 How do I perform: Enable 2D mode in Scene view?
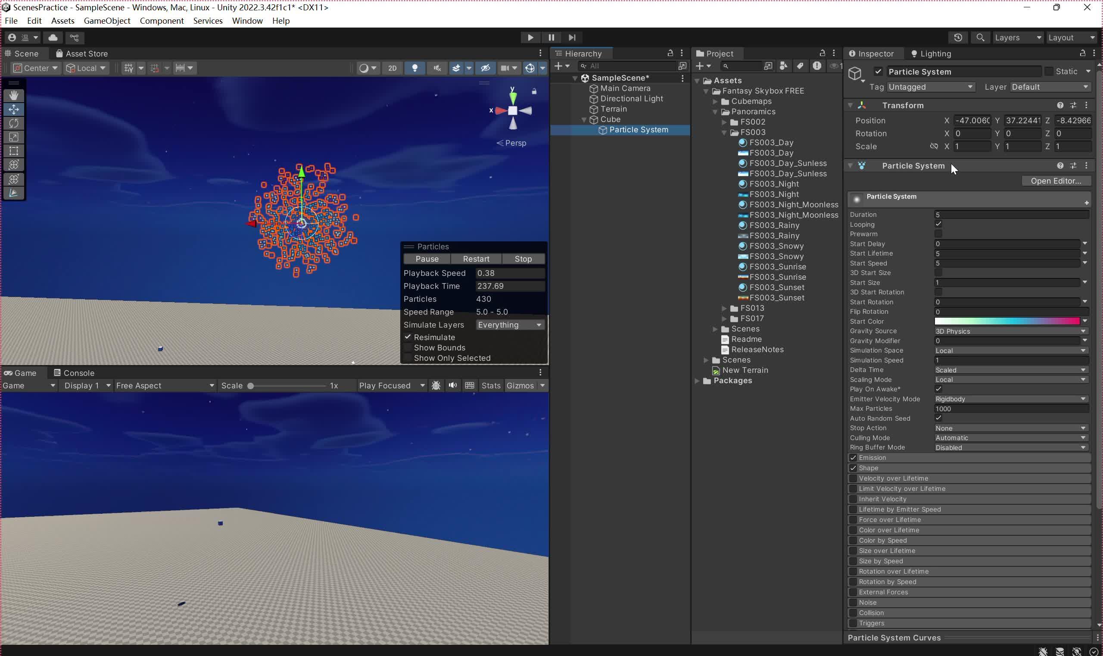393,68
